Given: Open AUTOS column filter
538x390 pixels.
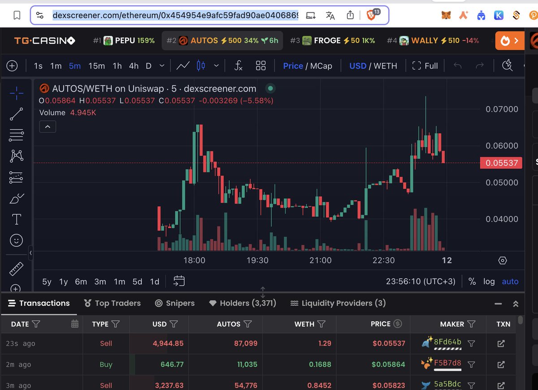Looking at the screenshot, I should (x=247, y=324).
